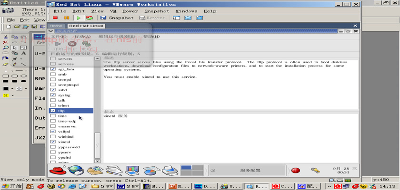This screenshot has height=190, width=400.
Task: Select the ypserv service row
Action: [71, 152]
